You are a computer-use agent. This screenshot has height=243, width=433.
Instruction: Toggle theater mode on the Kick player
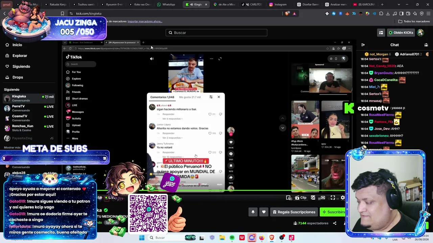pyautogui.click(x=323, y=198)
